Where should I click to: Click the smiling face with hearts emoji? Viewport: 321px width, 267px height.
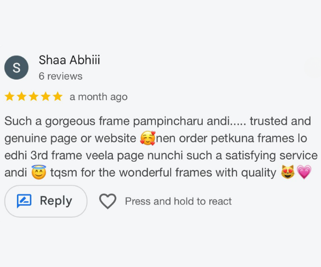coord(147,139)
